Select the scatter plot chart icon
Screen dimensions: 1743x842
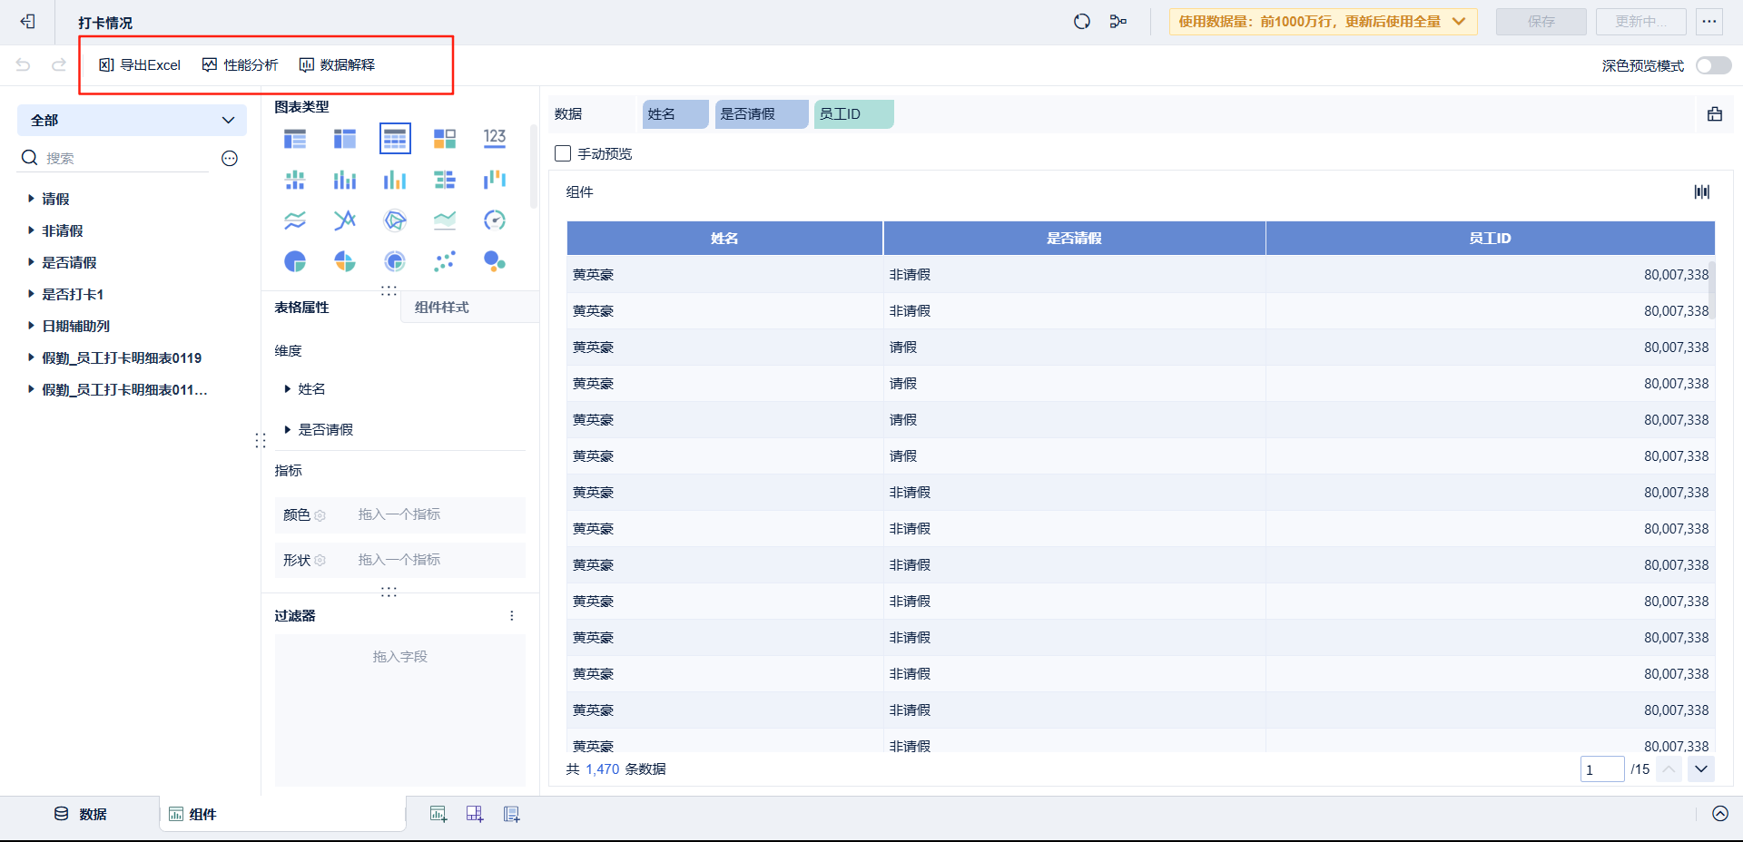(x=445, y=262)
